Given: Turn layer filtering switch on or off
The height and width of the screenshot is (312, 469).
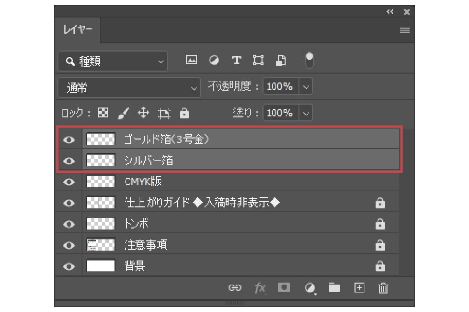Looking at the screenshot, I should click(309, 60).
